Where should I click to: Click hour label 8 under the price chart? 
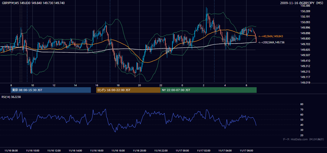[11, 85]
